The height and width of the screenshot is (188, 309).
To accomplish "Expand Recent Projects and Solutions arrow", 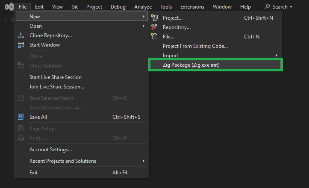I will click(x=144, y=161).
